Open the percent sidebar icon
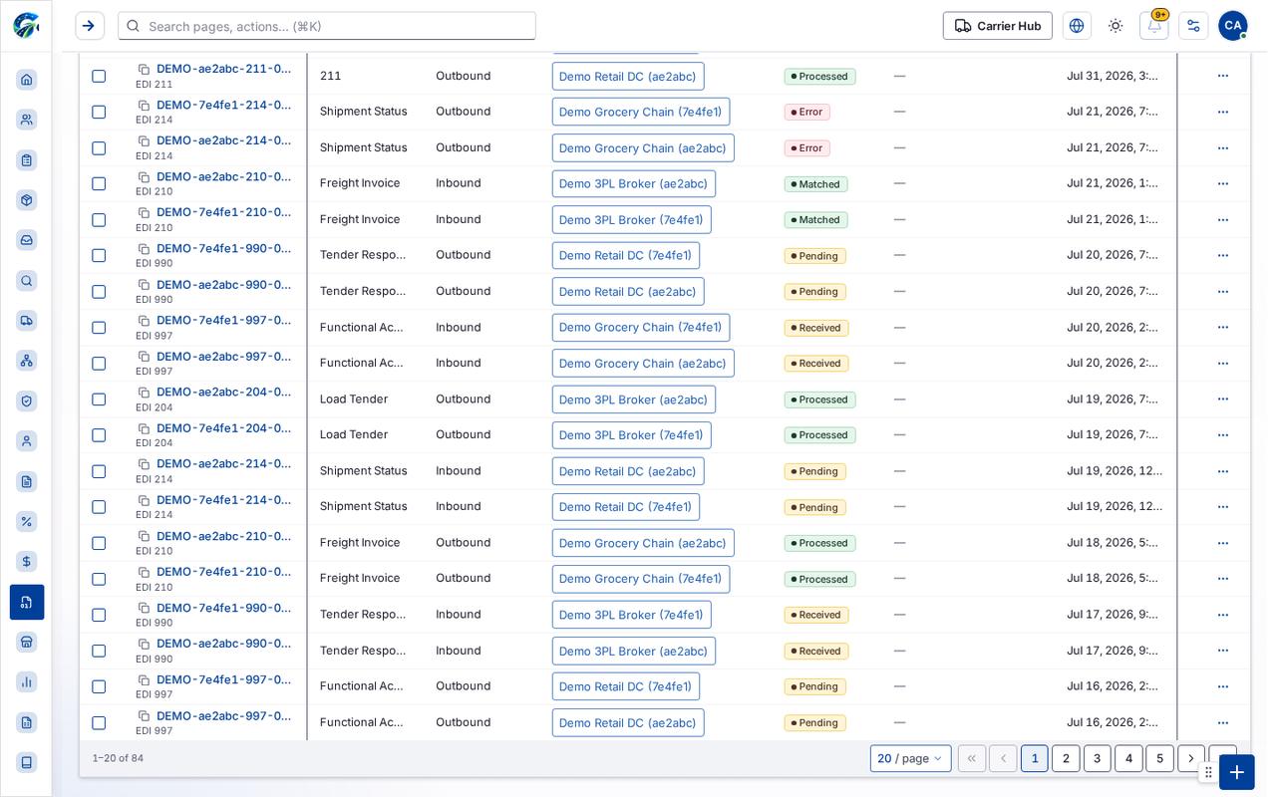 tap(27, 521)
